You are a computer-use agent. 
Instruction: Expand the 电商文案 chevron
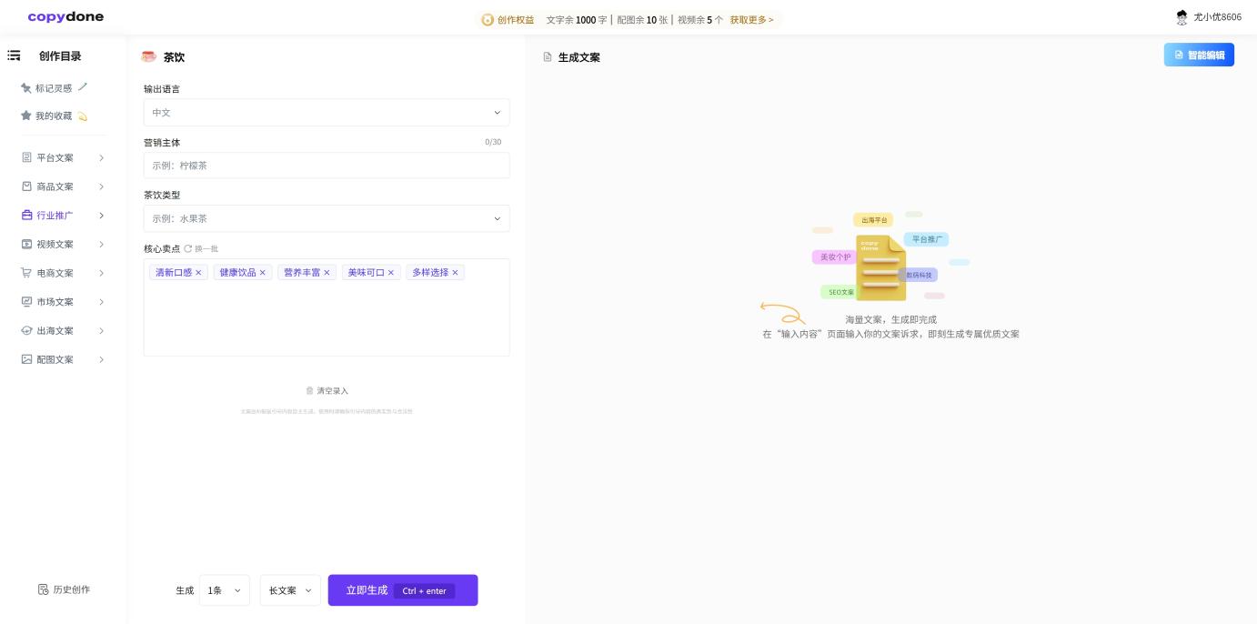click(101, 273)
